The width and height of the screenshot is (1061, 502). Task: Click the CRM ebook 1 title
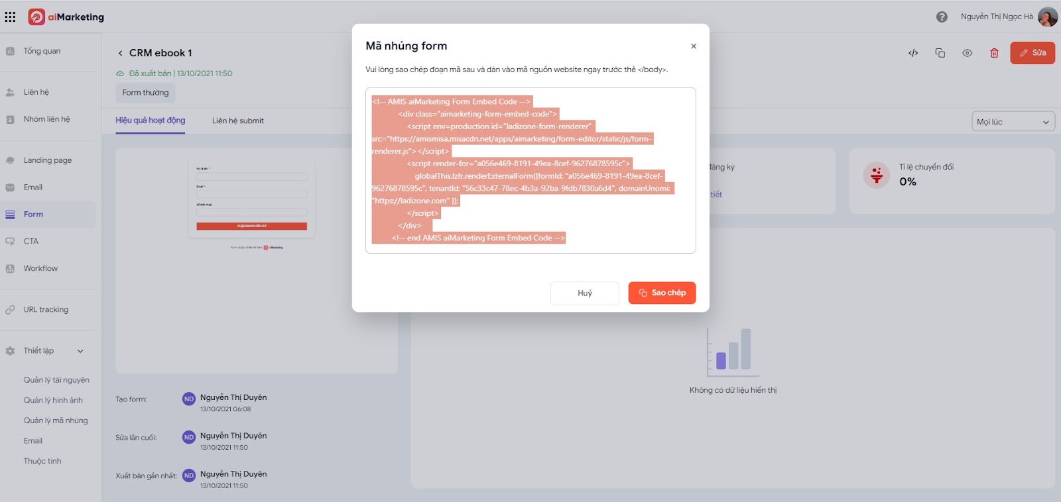click(x=160, y=53)
